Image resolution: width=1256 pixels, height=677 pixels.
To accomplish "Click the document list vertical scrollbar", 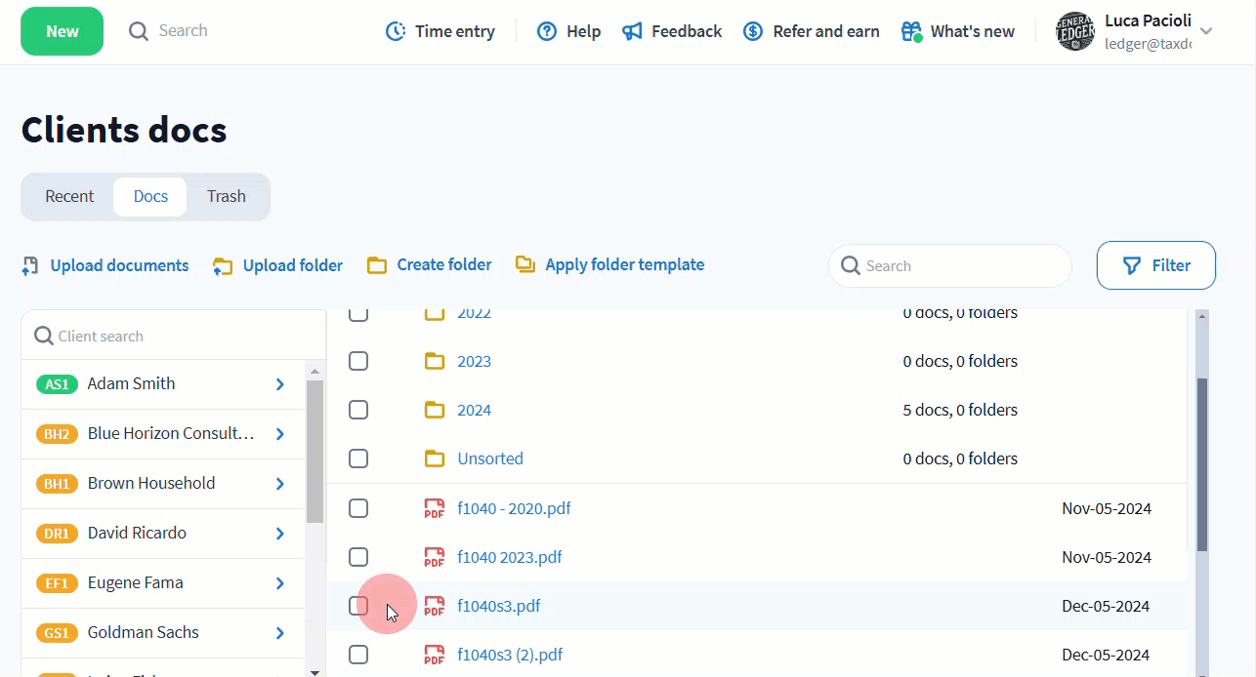I will point(1201,463).
